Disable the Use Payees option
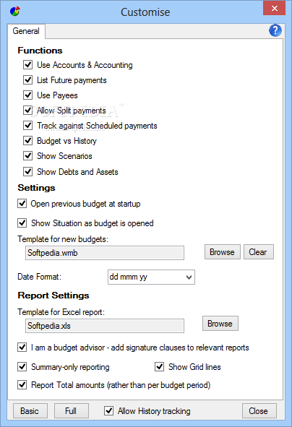292x427 pixels. tap(27, 95)
